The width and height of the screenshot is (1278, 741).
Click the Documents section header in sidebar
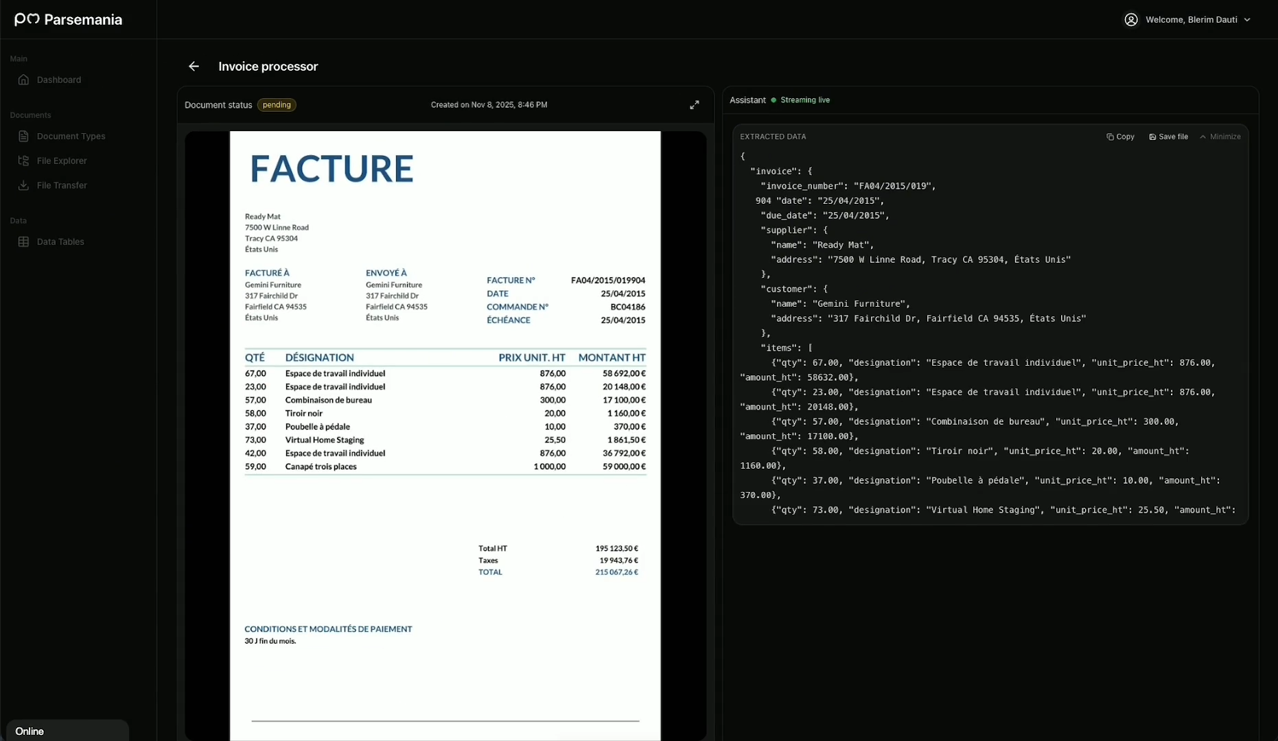(x=30, y=115)
